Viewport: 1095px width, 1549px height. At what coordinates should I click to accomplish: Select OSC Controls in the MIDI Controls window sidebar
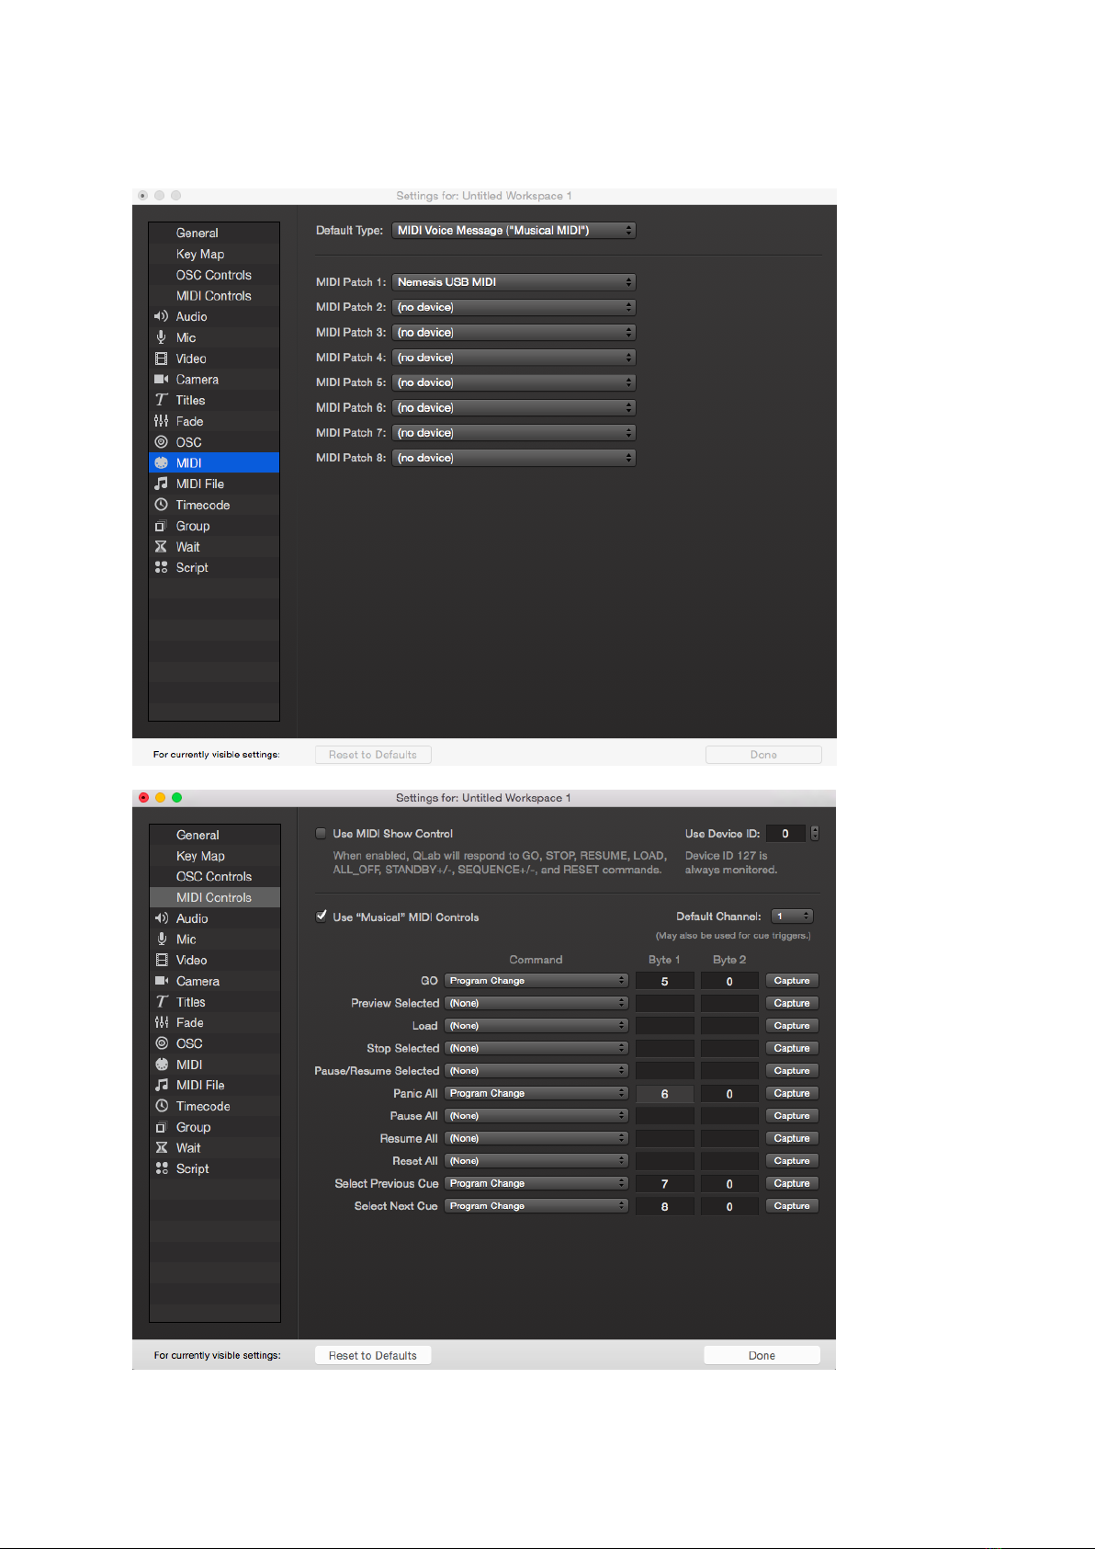pos(215,877)
